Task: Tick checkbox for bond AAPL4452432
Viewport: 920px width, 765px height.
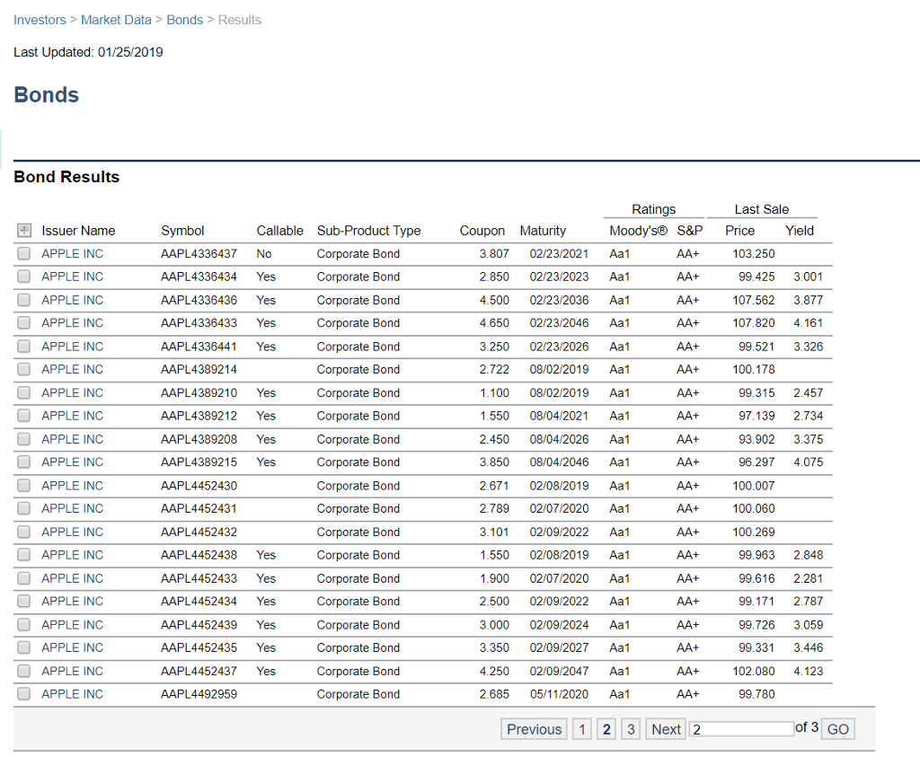Action: click(x=23, y=532)
